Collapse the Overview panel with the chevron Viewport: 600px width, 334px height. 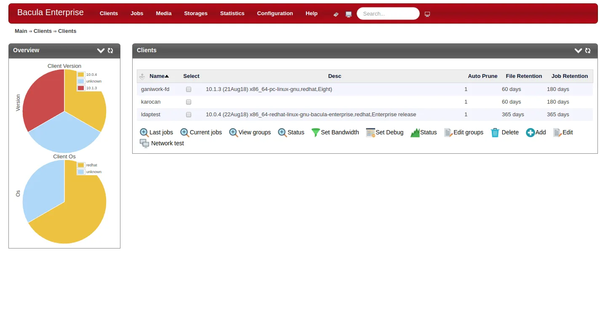tap(101, 51)
